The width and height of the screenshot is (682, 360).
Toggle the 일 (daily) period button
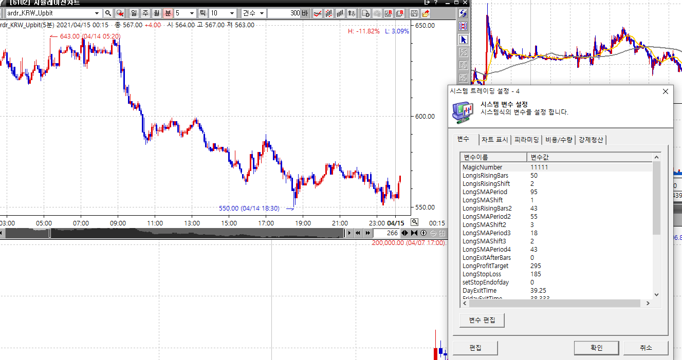134,13
